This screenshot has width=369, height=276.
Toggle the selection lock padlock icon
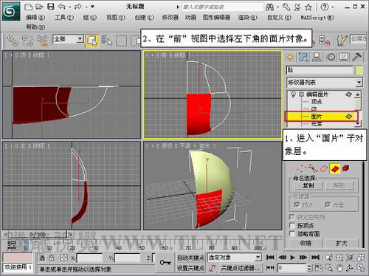52,258
